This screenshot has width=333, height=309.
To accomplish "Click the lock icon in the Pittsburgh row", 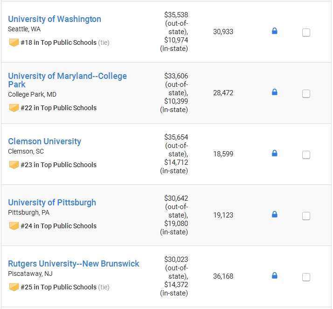I will tap(274, 214).
